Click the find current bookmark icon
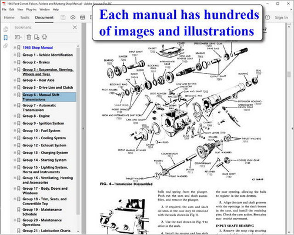The height and width of the screenshot is (235, 294). (x=45, y=37)
